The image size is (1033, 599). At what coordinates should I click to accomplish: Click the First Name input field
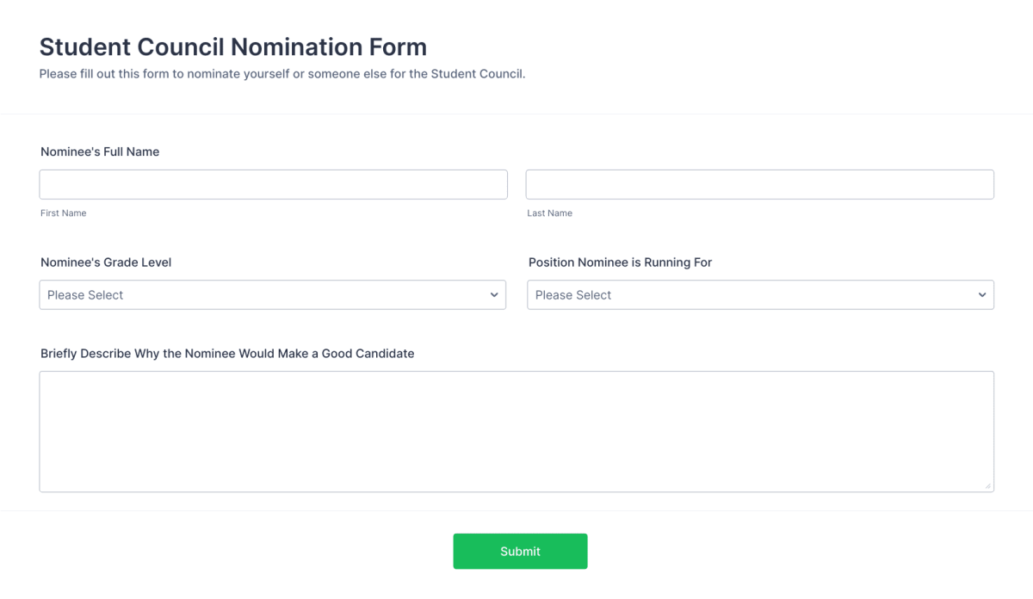tap(273, 183)
